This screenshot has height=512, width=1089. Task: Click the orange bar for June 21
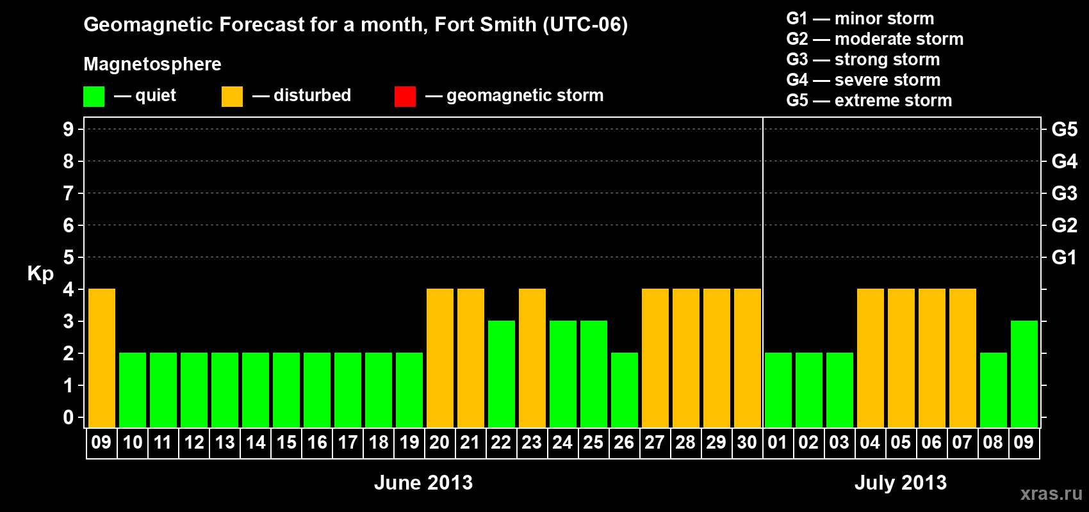(x=471, y=358)
